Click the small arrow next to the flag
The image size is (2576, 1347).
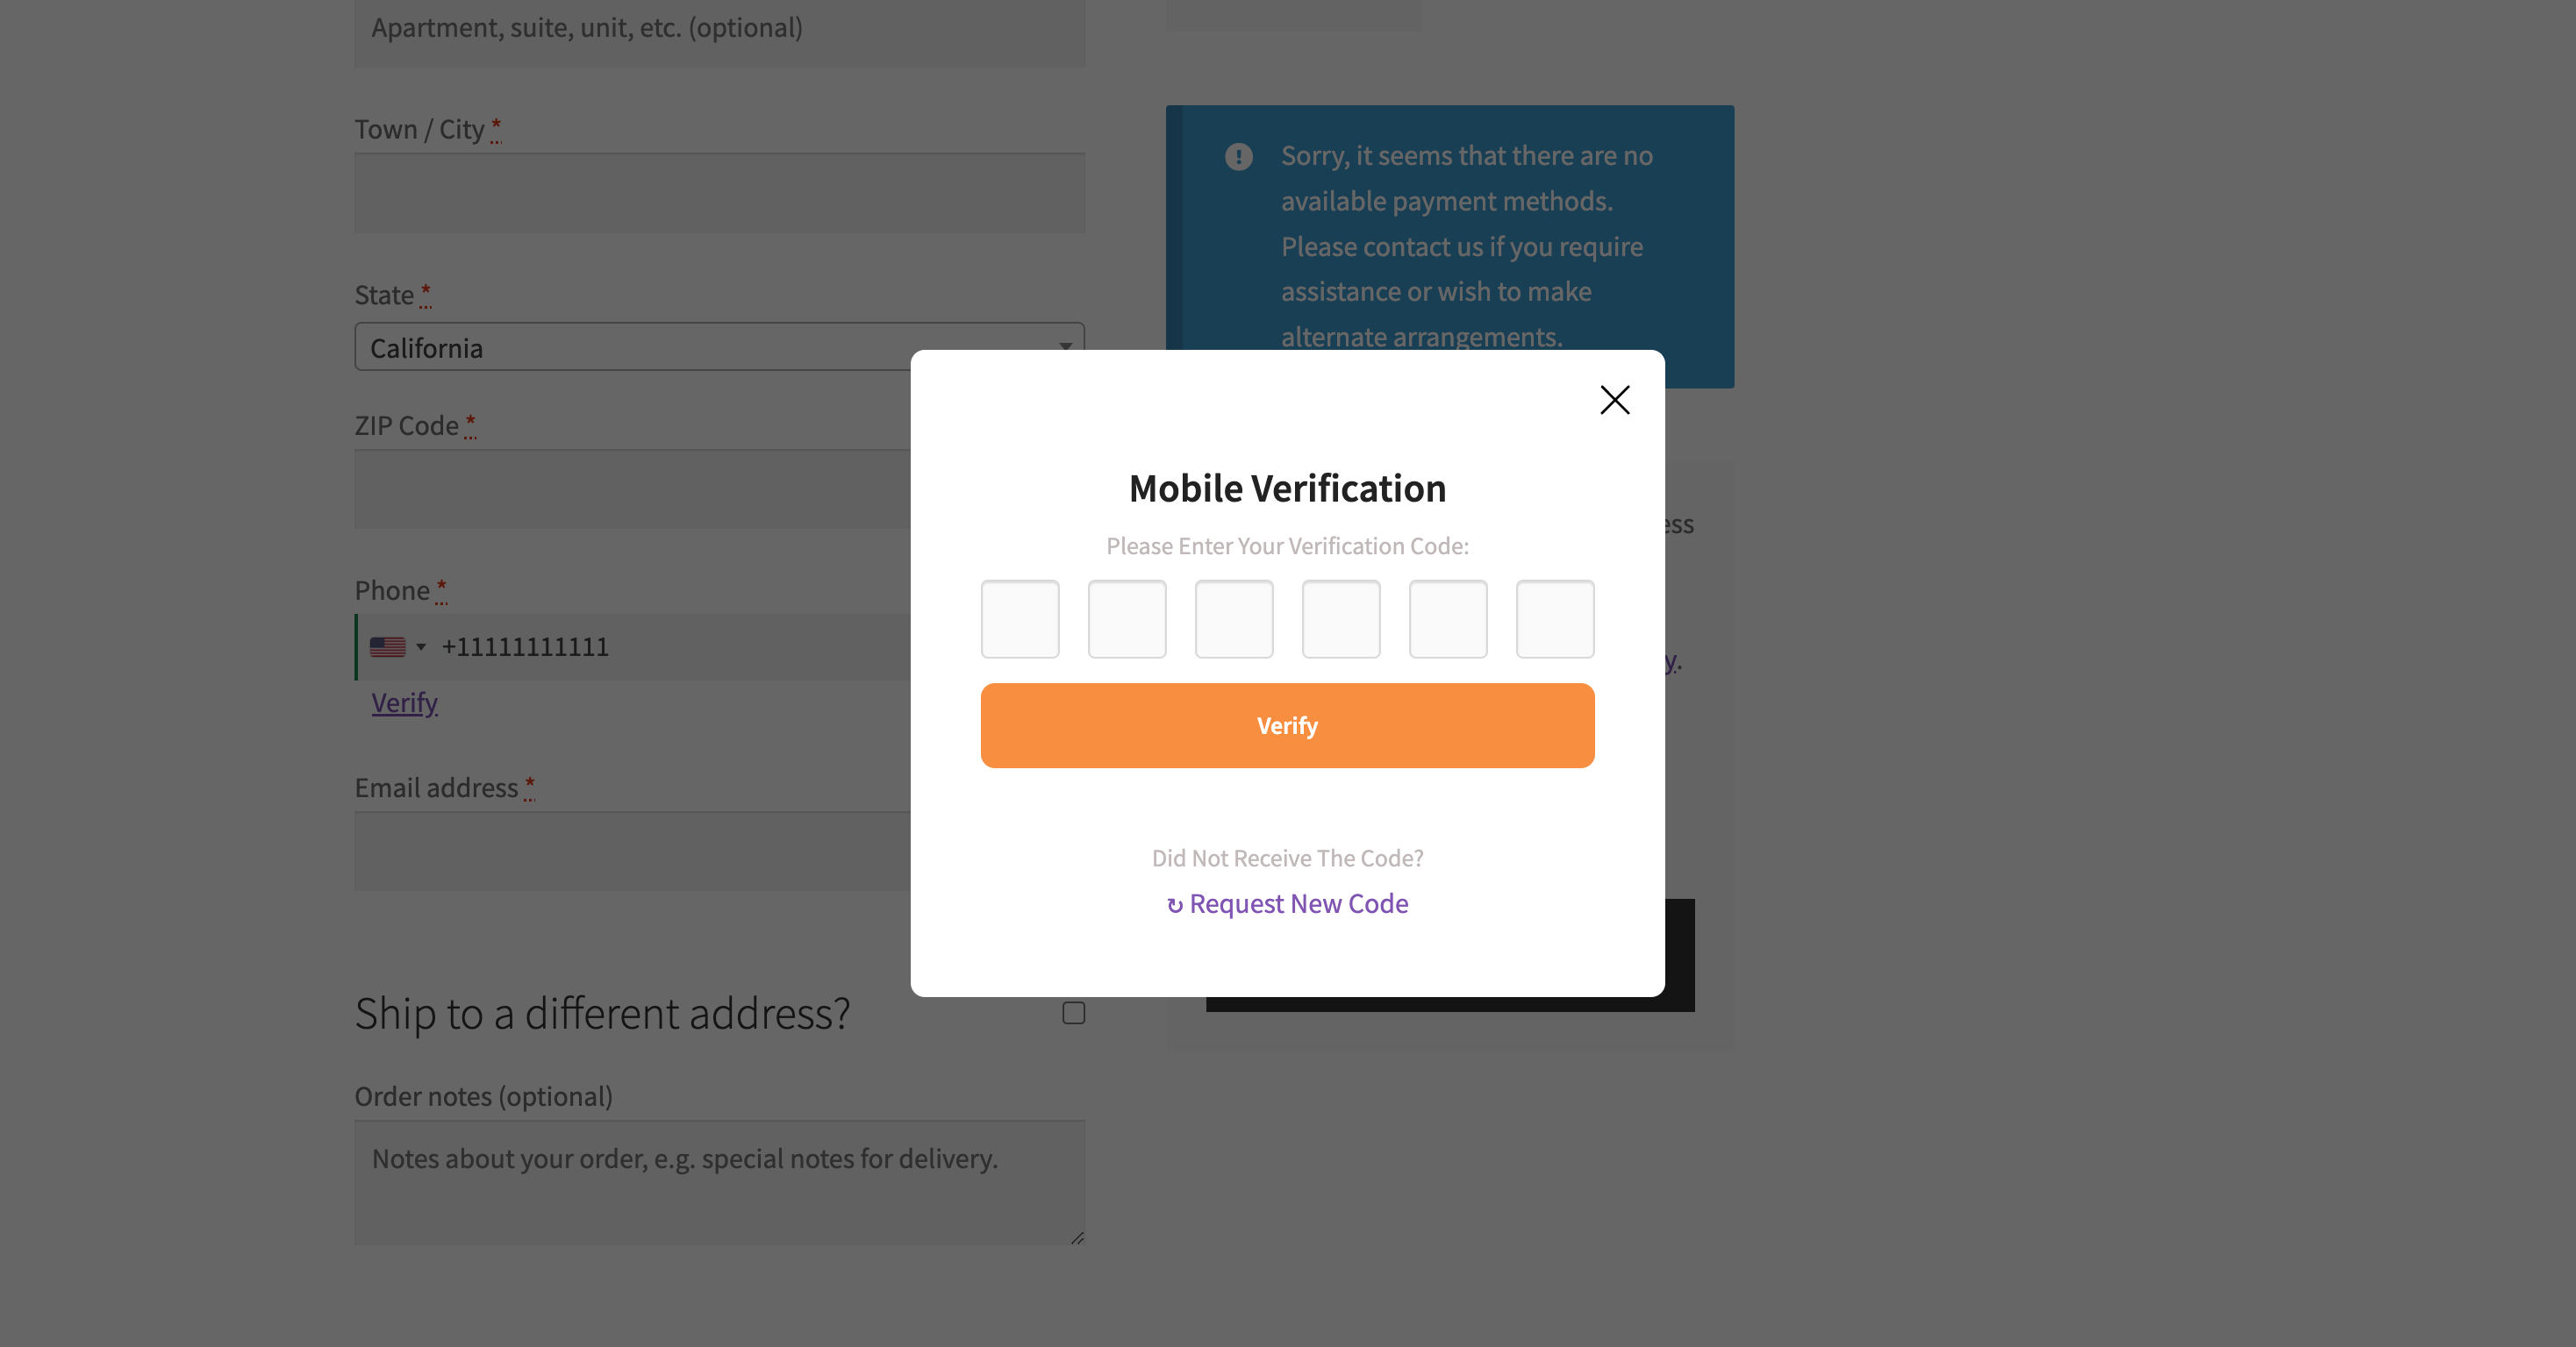(421, 647)
